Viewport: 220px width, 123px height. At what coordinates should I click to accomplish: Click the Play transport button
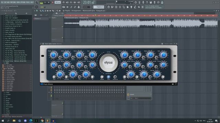click(45, 2)
